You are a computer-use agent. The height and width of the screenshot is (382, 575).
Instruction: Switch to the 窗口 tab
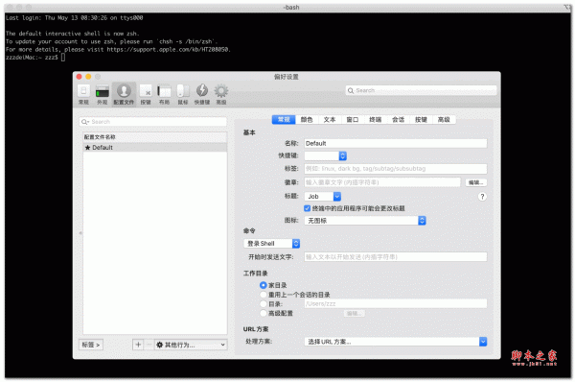tap(353, 119)
